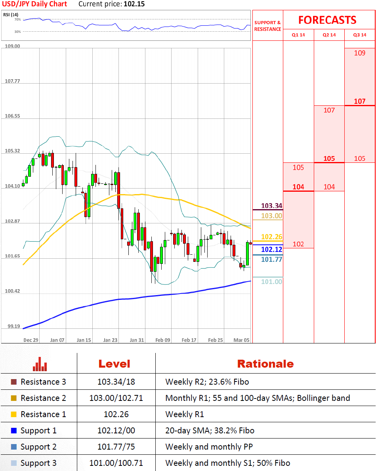Click the Support 2 steel-blue swatch
The width and height of the screenshot is (376, 471).
pos(14,447)
